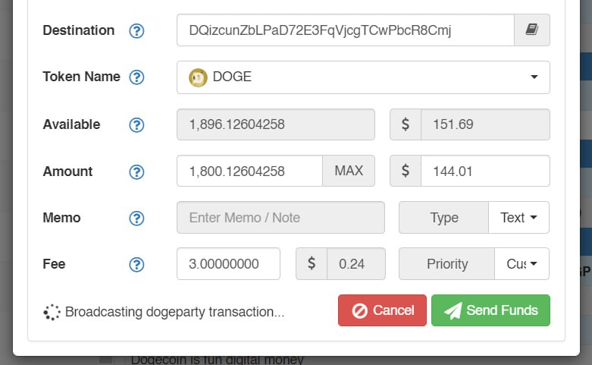
Task: Click the Fee dollar value 0.24
Action: 356,264
